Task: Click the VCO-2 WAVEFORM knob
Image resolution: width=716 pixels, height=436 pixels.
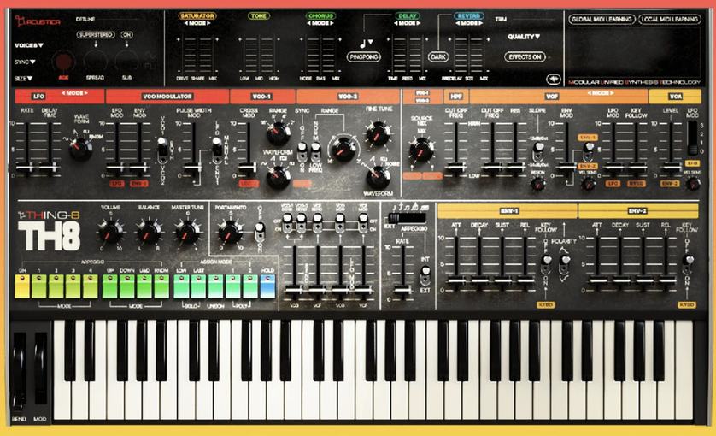Action: coord(379,177)
